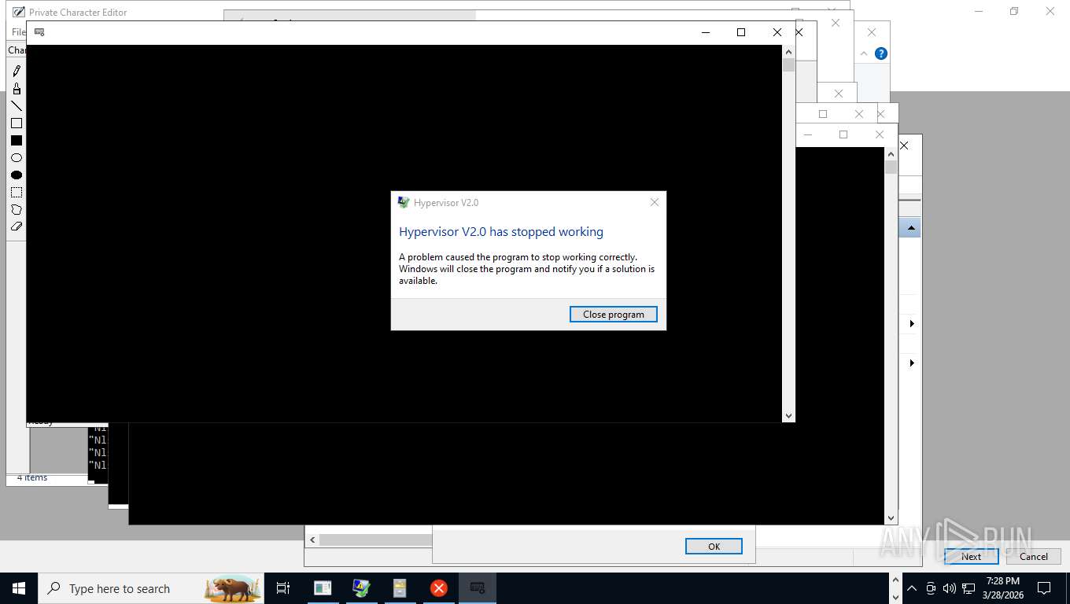Click the OK button in the background dialog
This screenshot has height=604, width=1070.
[714, 546]
